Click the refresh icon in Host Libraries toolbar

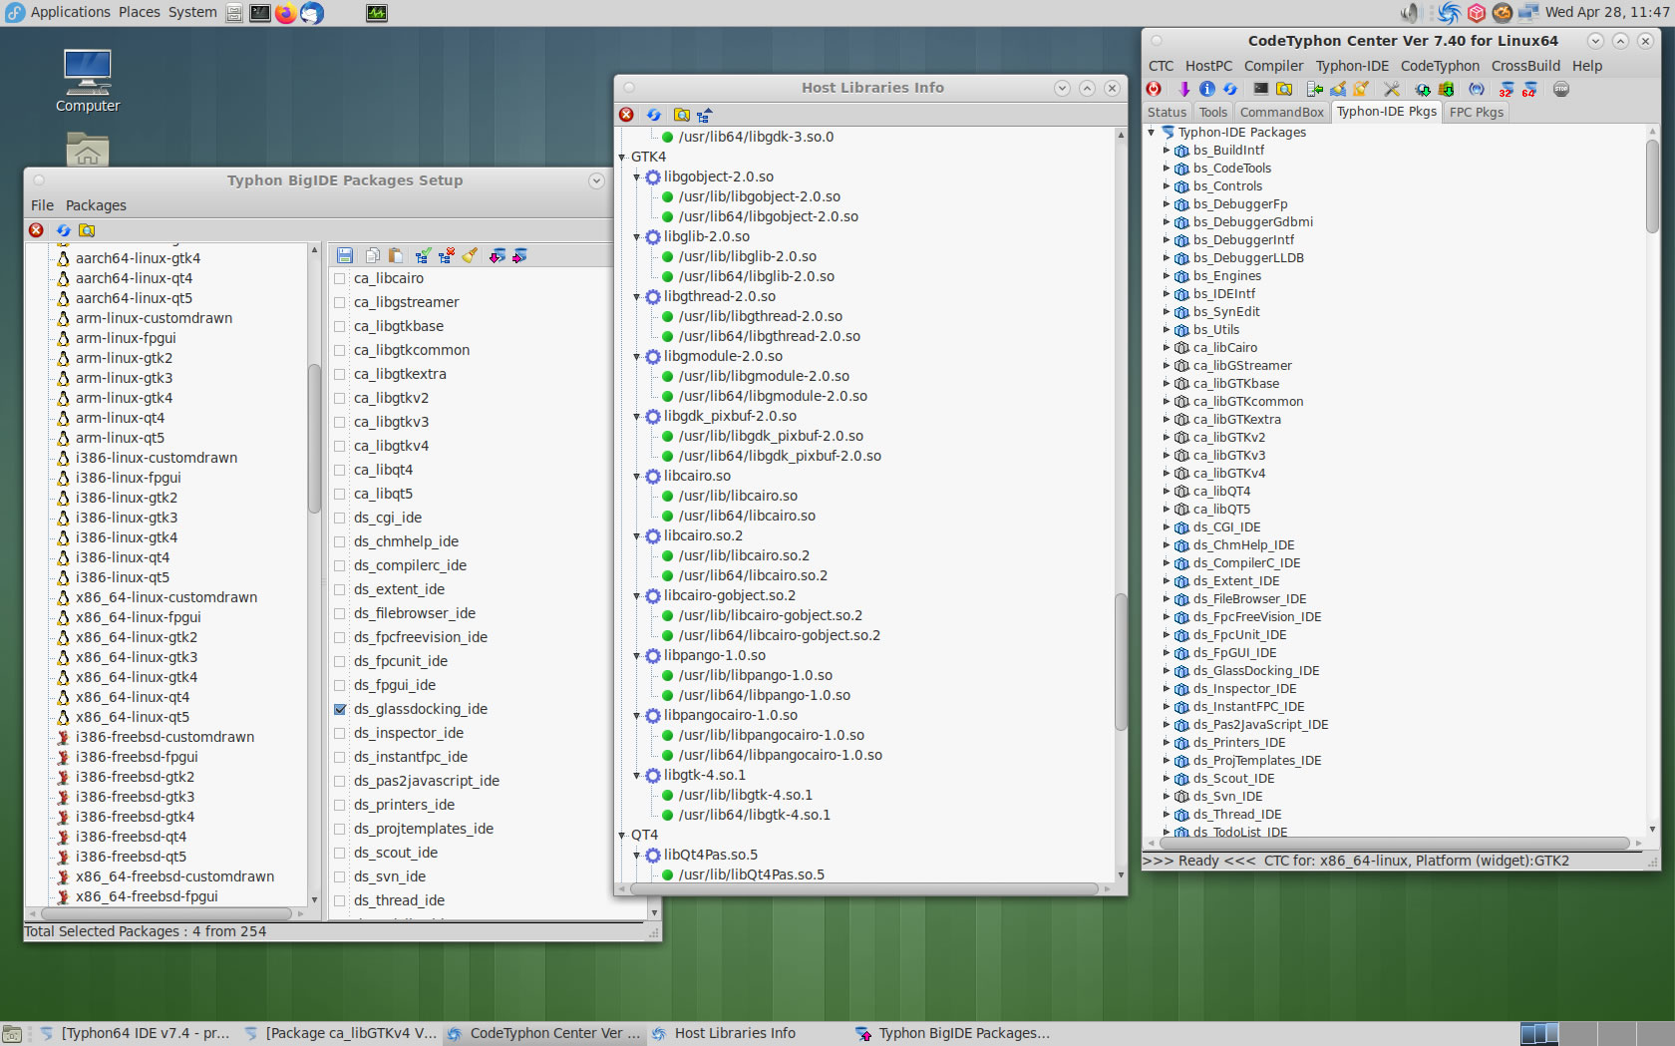[654, 115]
